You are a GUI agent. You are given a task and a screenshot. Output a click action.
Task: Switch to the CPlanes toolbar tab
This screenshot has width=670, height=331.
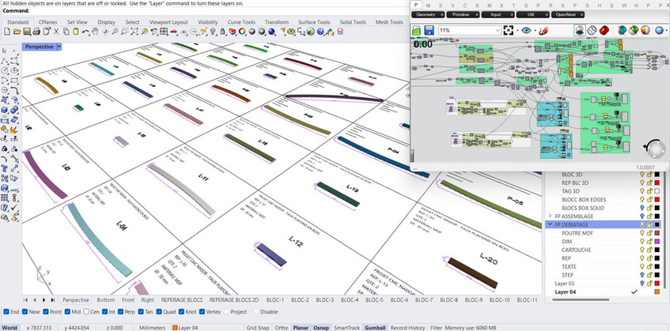click(47, 22)
